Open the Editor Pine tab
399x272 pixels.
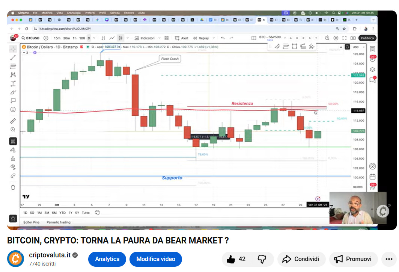(x=32, y=222)
